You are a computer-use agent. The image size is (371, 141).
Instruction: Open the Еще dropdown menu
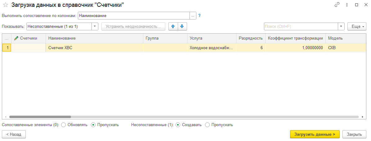tap(356, 26)
